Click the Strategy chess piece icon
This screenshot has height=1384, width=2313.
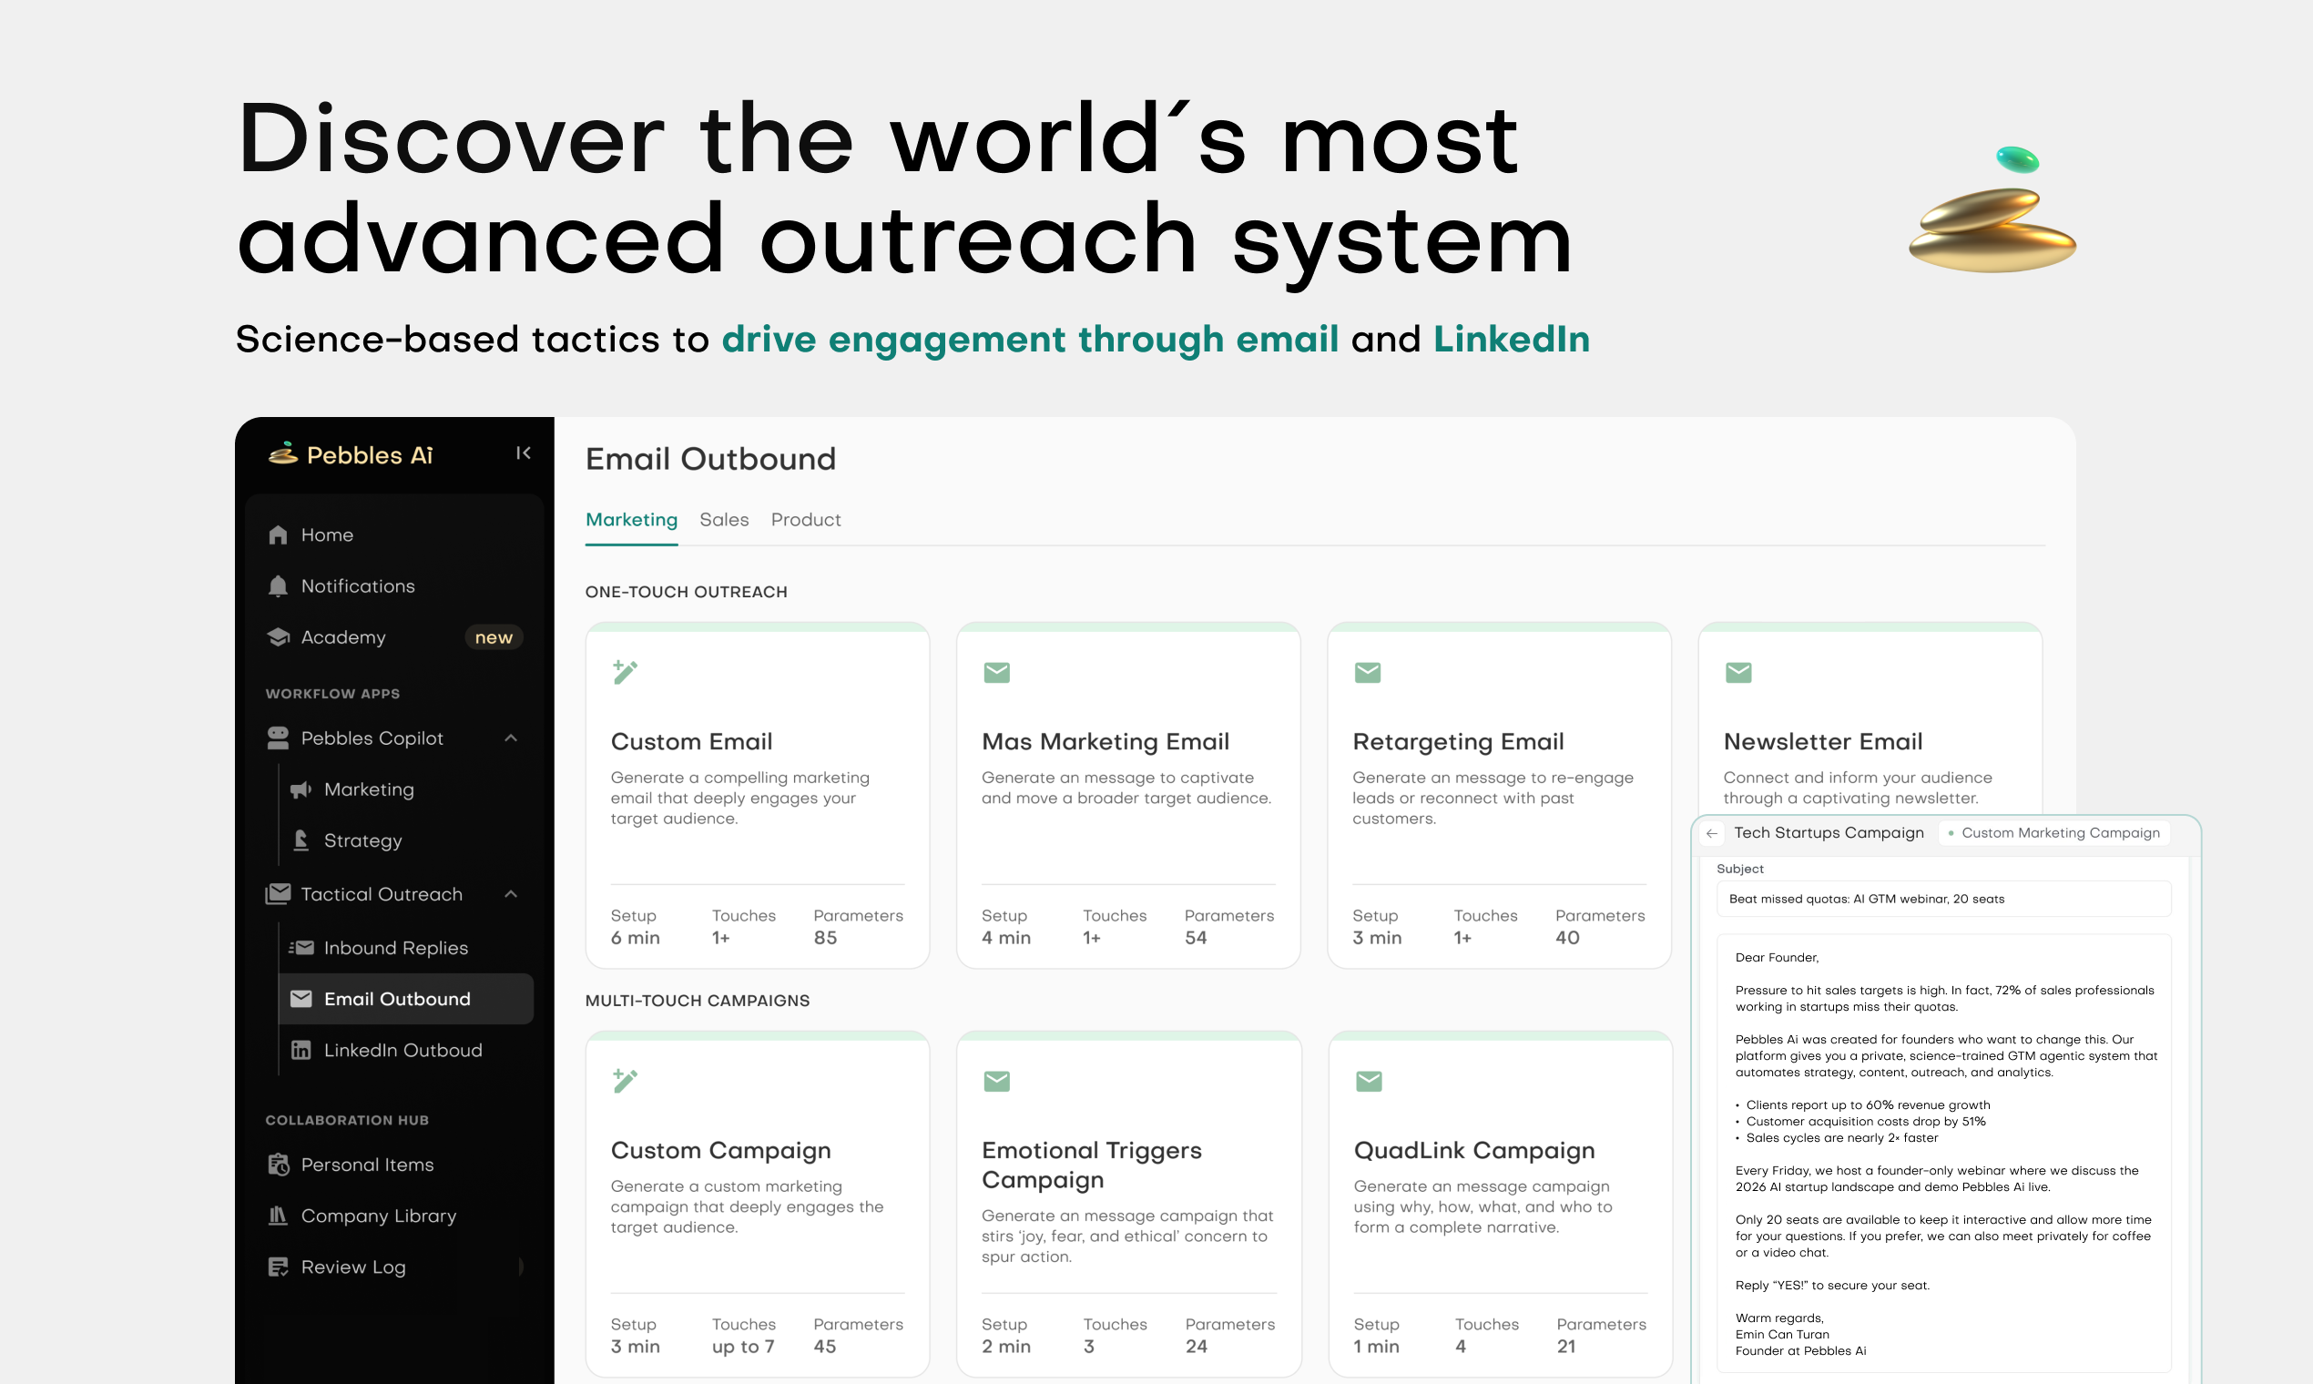(x=301, y=840)
